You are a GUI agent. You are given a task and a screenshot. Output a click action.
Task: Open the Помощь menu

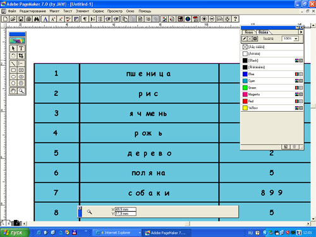[145, 11]
